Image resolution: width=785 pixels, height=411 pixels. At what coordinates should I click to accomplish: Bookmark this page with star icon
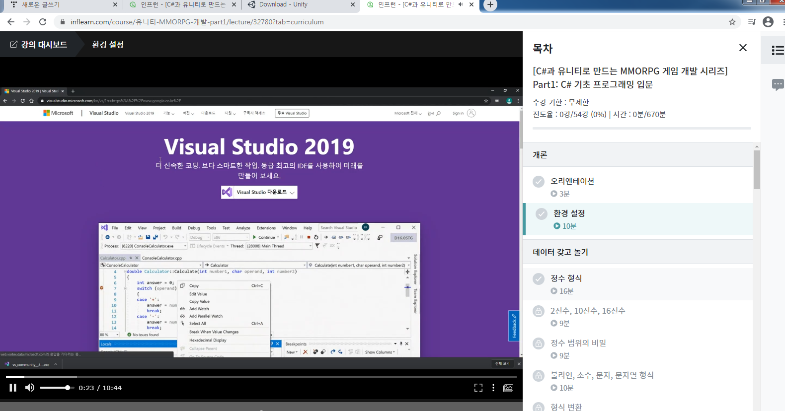pyautogui.click(x=732, y=22)
